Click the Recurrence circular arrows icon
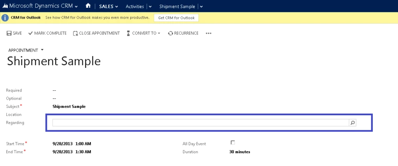The height and width of the screenshot is (166, 398). pyautogui.click(x=170, y=33)
